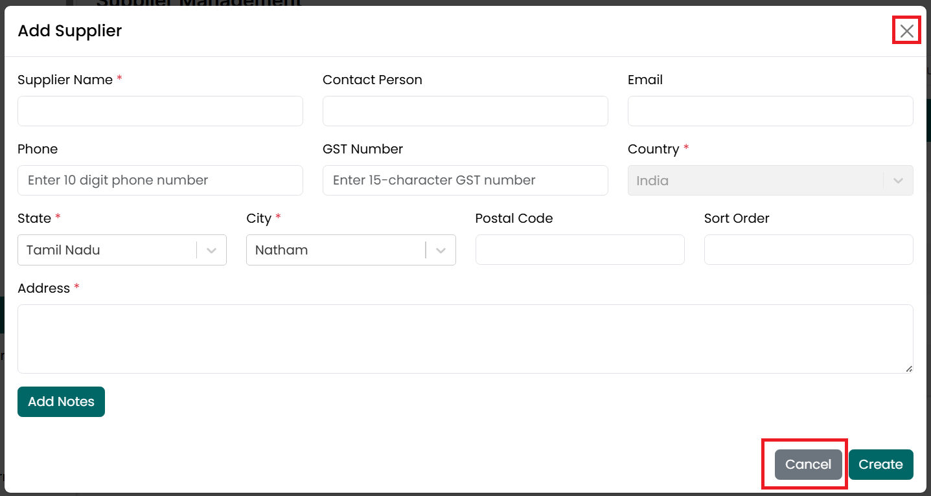The height and width of the screenshot is (496, 931).
Task: Close the Add Supplier dialog with X
Action: (x=907, y=31)
